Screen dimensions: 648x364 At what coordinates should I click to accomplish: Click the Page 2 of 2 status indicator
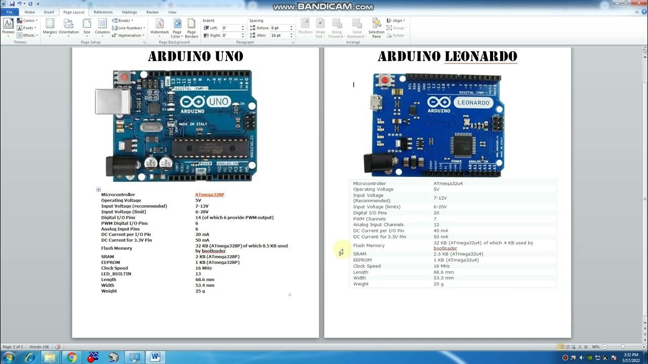(x=13, y=347)
